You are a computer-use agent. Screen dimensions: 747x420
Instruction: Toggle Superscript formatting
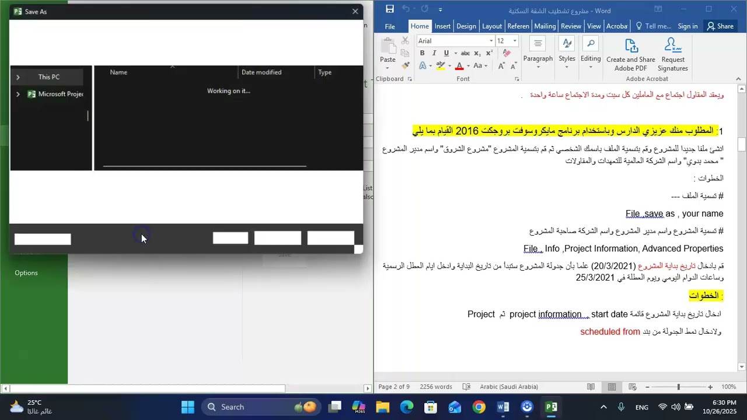[x=489, y=53]
